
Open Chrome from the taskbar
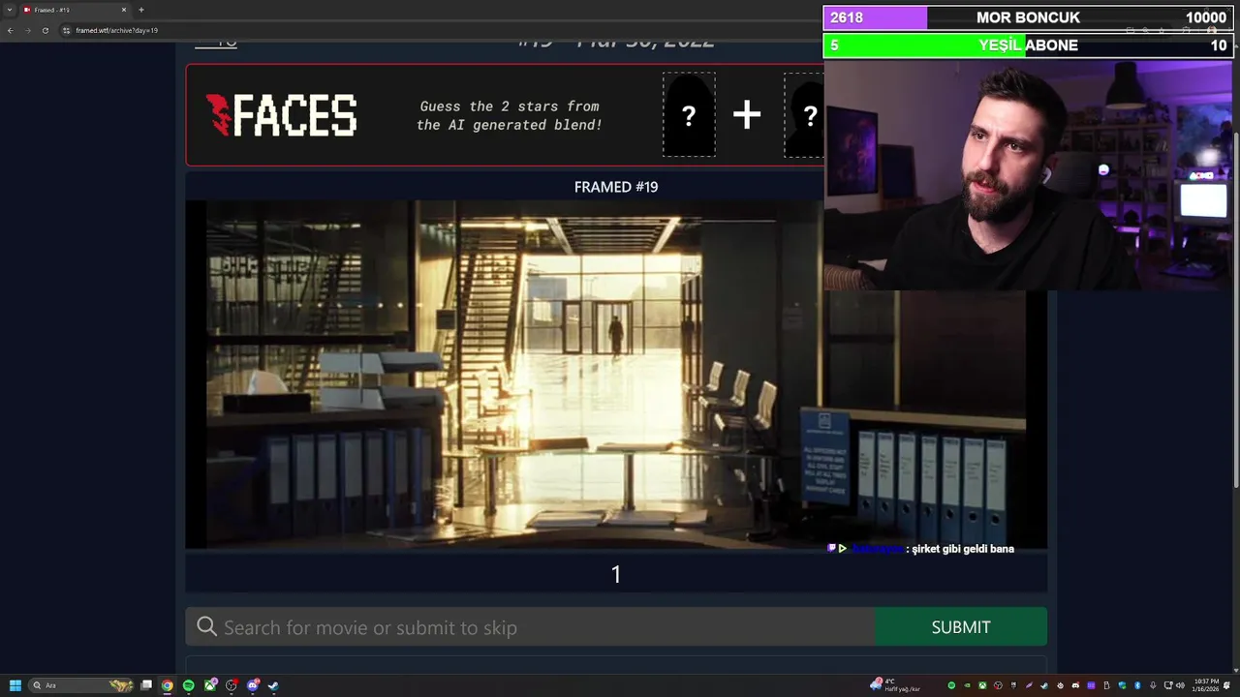(168, 685)
